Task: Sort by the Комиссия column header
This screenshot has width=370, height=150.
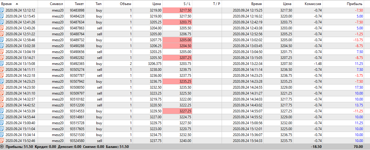Action: 313,4
